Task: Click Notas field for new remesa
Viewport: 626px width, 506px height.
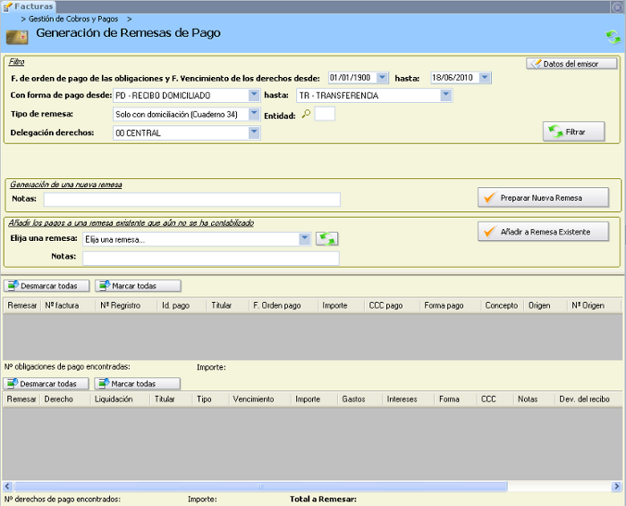Action: coord(191,200)
